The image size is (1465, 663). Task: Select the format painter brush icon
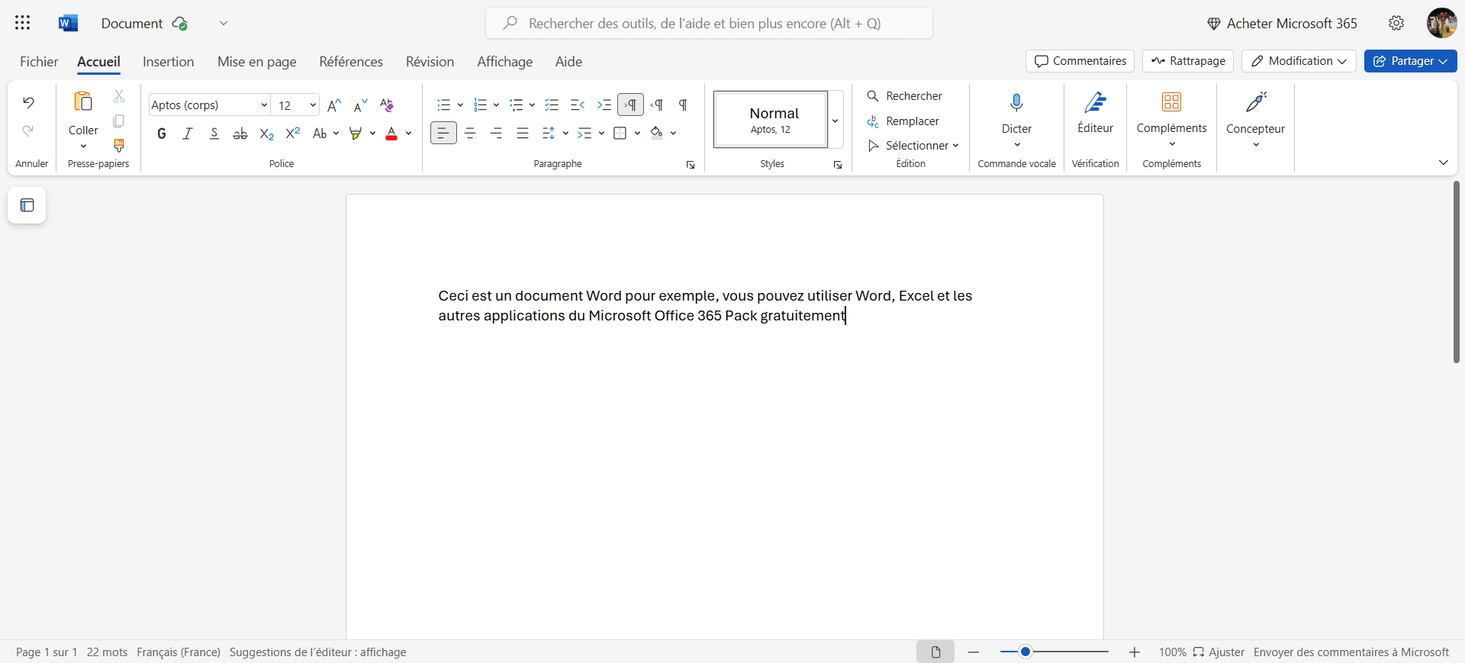119,145
